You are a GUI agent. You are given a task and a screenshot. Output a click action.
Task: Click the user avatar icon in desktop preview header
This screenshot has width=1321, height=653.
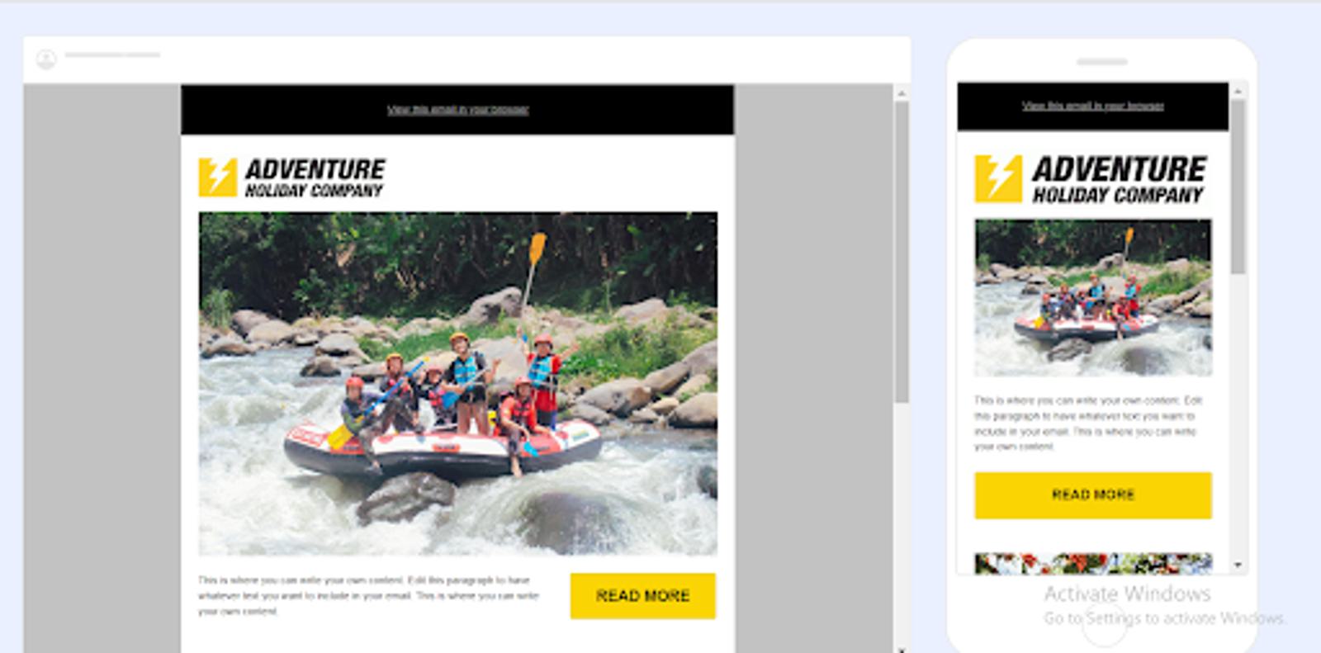[46, 59]
